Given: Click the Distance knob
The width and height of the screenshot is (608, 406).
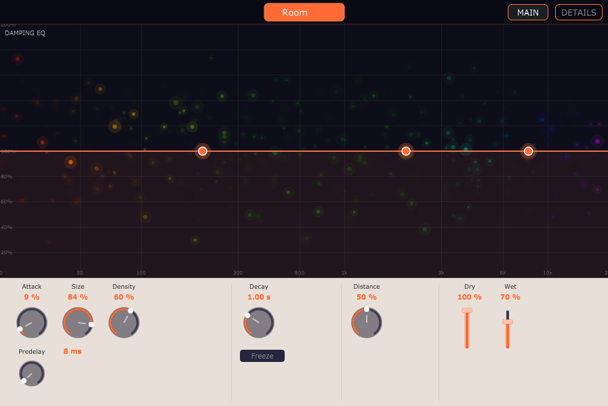Looking at the screenshot, I should pos(366,322).
